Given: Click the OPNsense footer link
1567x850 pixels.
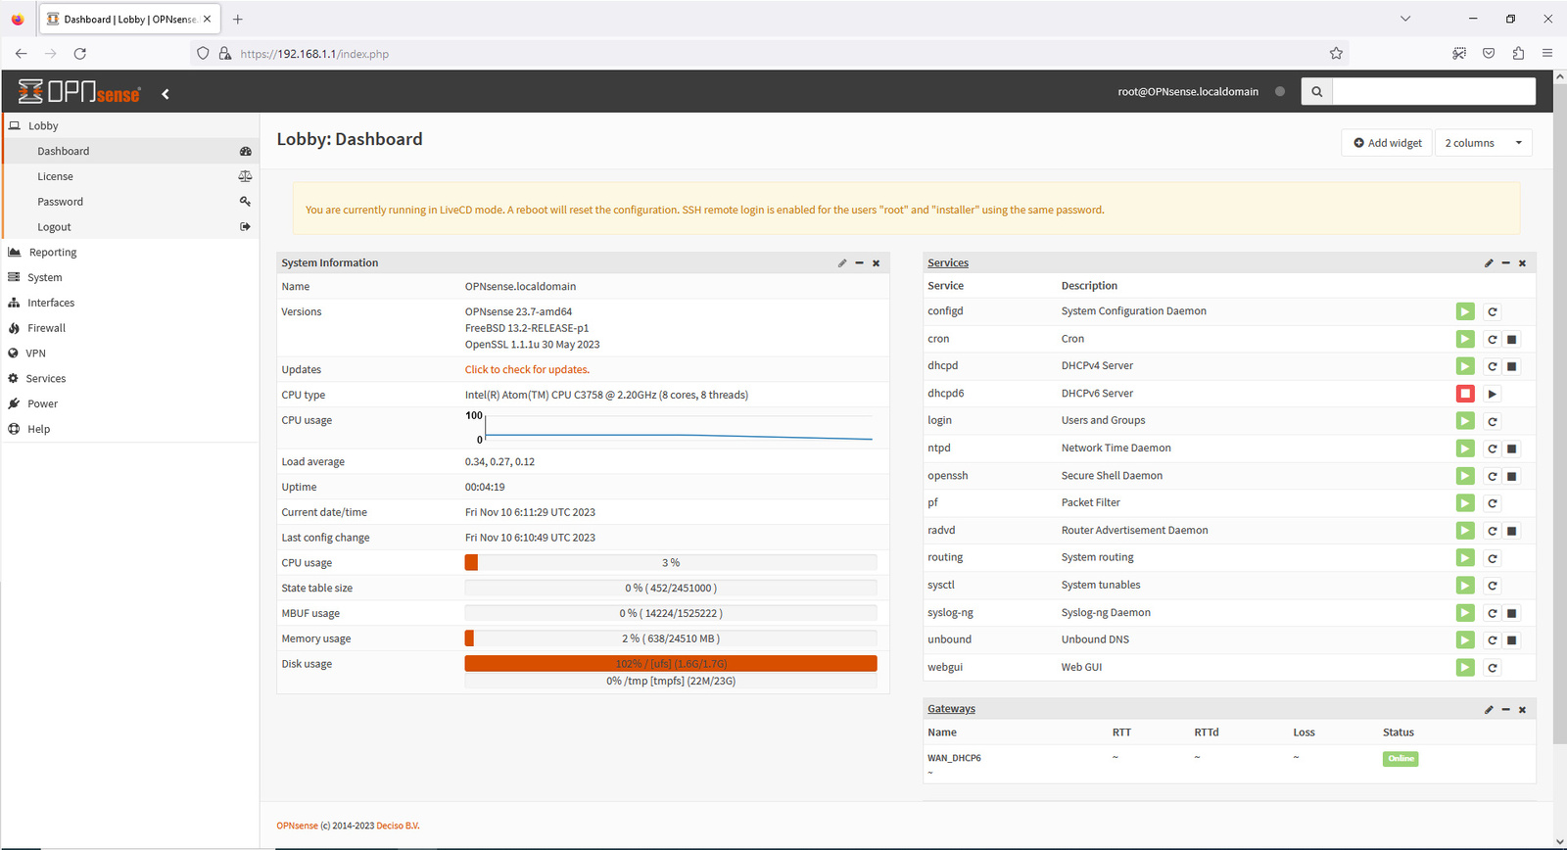Looking at the screenshot, I should point(297,826).
